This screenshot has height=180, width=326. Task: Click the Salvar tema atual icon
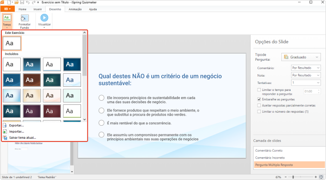(x=5, y=137)
